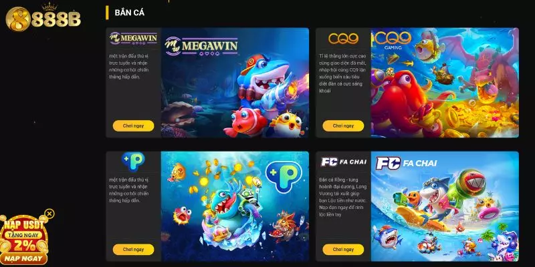Click the small MEGAWIN provider logo
535x267 pixels.
pyautogui.click(x=133, y=38)
